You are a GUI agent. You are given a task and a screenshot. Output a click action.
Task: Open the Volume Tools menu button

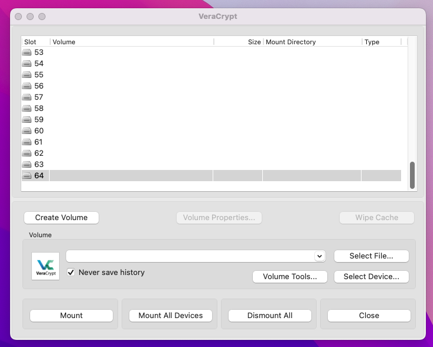pyautogui.click(x=290, y=276)
